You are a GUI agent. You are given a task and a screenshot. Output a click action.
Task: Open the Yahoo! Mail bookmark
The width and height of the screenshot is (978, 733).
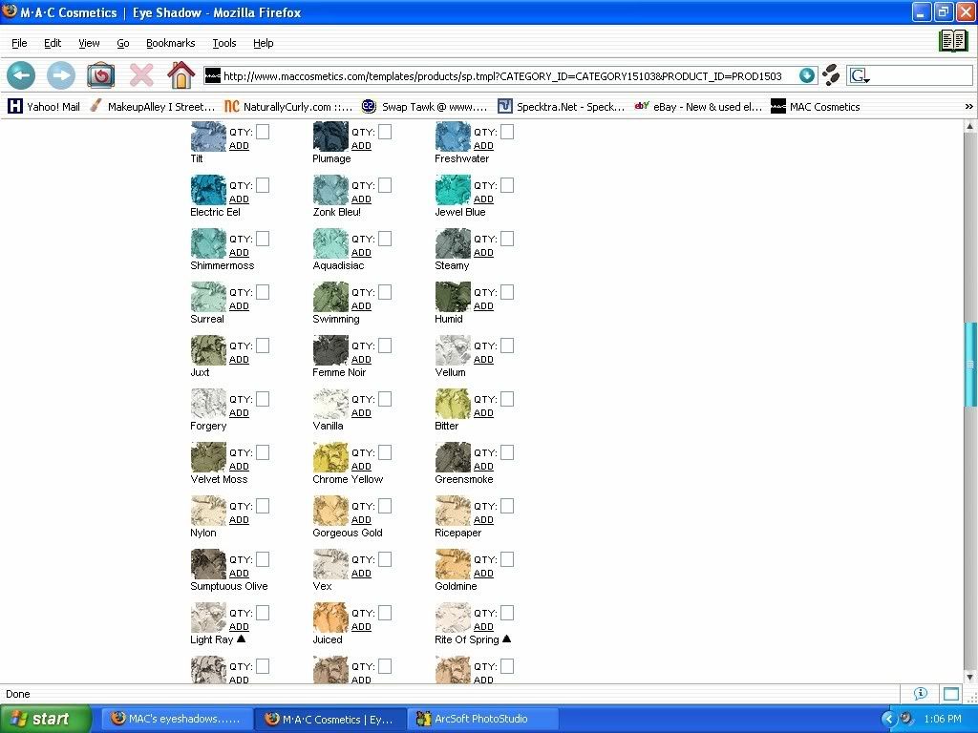tap(44, 107)
